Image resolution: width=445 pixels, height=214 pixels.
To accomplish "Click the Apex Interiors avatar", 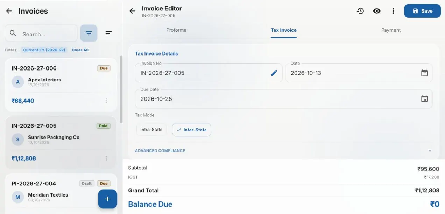I will [x=18, y=82].
